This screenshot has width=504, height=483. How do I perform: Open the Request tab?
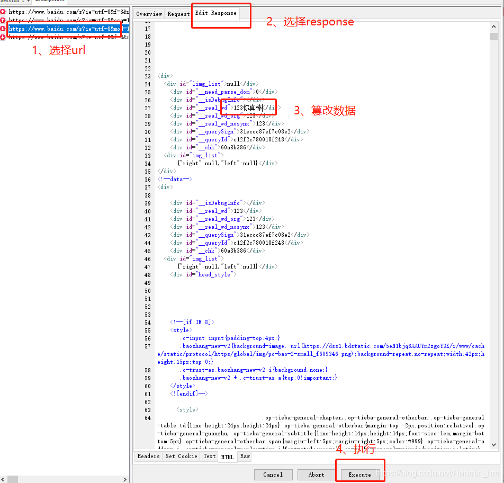[x=178, y=14]
